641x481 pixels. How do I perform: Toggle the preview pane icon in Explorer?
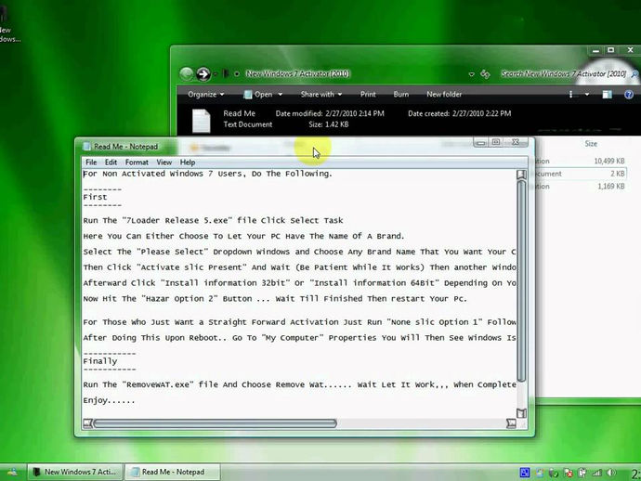click(607, 95)
